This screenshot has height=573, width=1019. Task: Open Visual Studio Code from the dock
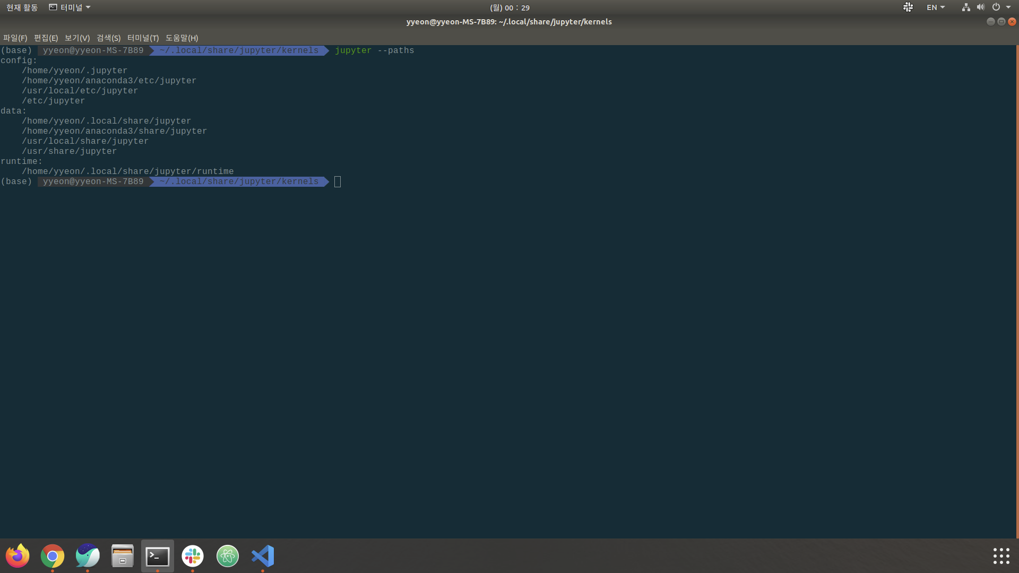coord(263,556)
